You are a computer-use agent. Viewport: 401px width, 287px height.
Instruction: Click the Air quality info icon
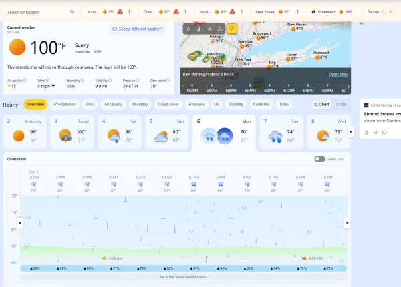[25, 80]
